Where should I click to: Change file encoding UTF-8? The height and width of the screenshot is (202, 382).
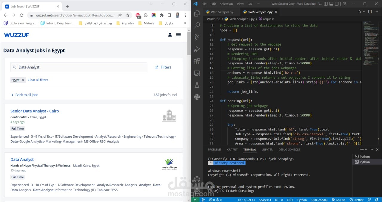[x=279, y=200]
